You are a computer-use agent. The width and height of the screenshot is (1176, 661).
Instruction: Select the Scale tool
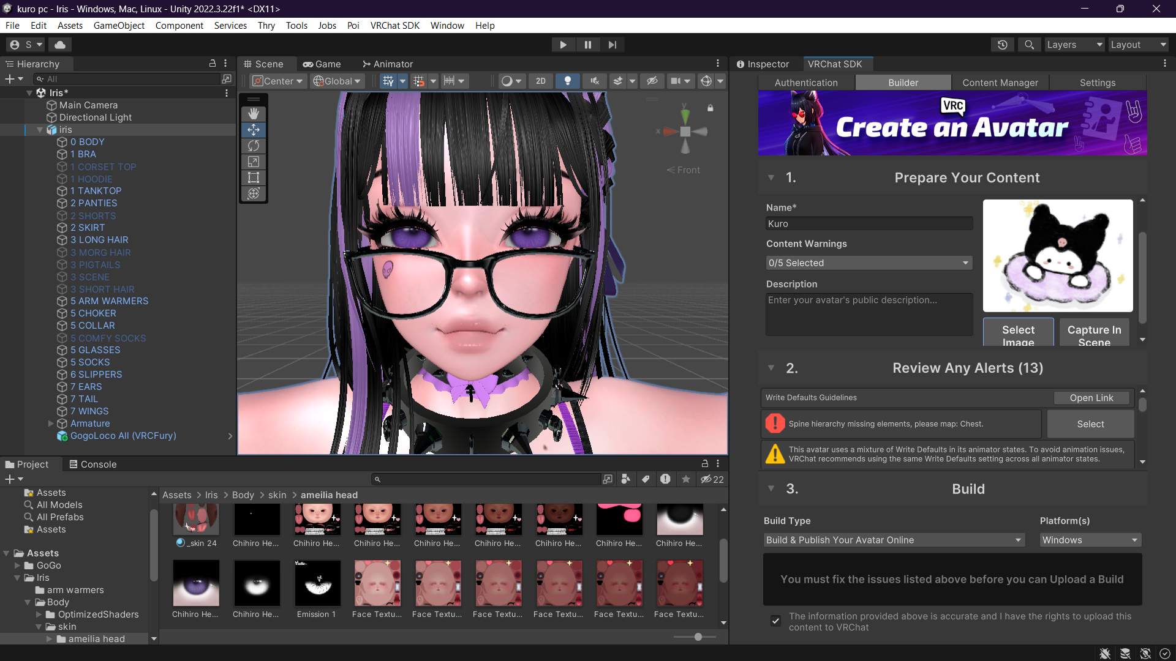[x=254, y=162]
